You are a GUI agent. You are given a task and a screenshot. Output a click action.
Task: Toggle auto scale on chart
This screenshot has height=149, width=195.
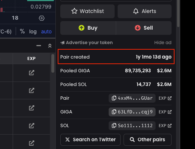(x=46, y=32)
